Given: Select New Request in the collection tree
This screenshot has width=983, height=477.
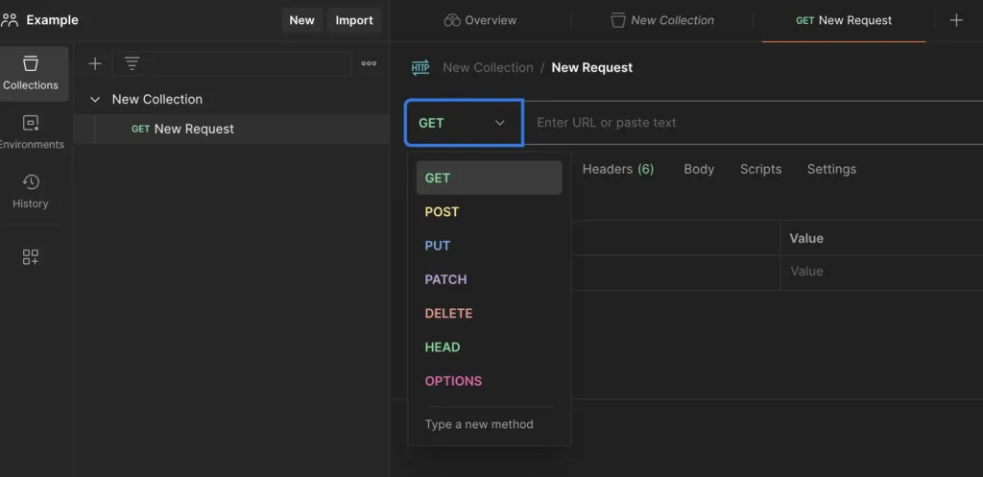Looking at the screenshot, I should tap(232, 130).
